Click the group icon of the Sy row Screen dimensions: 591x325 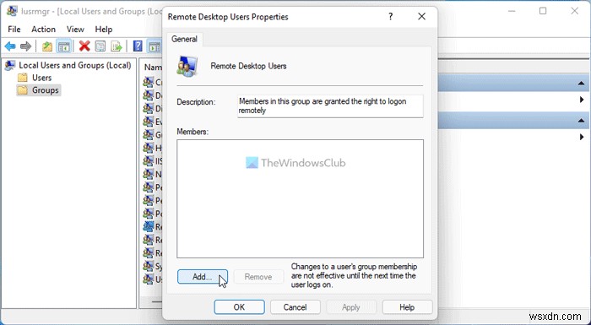click(x=148, y=266)
